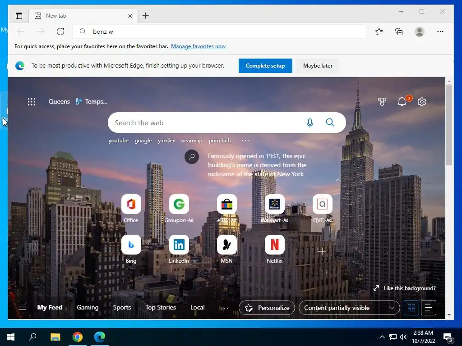Select the Gaming feed tab
462x346 pixels.
(88, 307)
